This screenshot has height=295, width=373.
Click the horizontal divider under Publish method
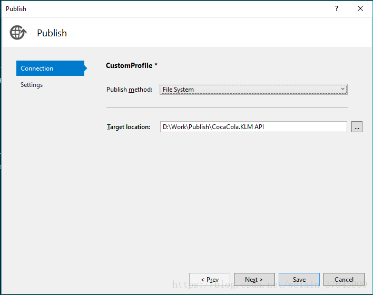tap(227, 107)
